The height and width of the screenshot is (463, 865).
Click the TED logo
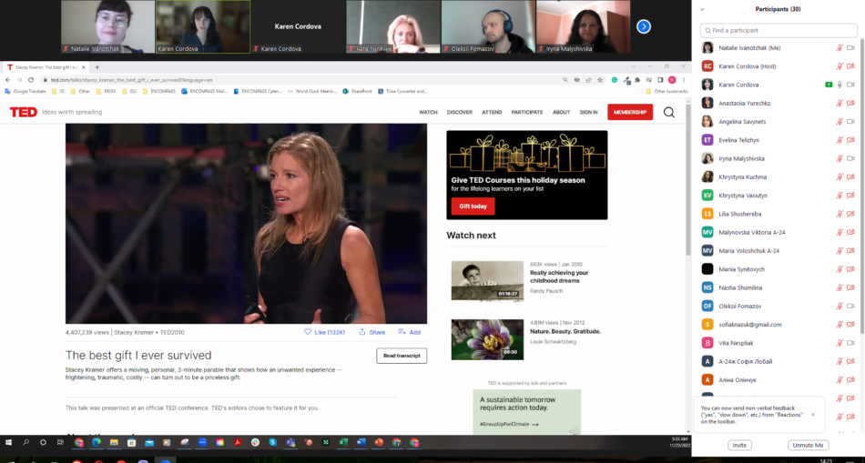coord(23,112)
